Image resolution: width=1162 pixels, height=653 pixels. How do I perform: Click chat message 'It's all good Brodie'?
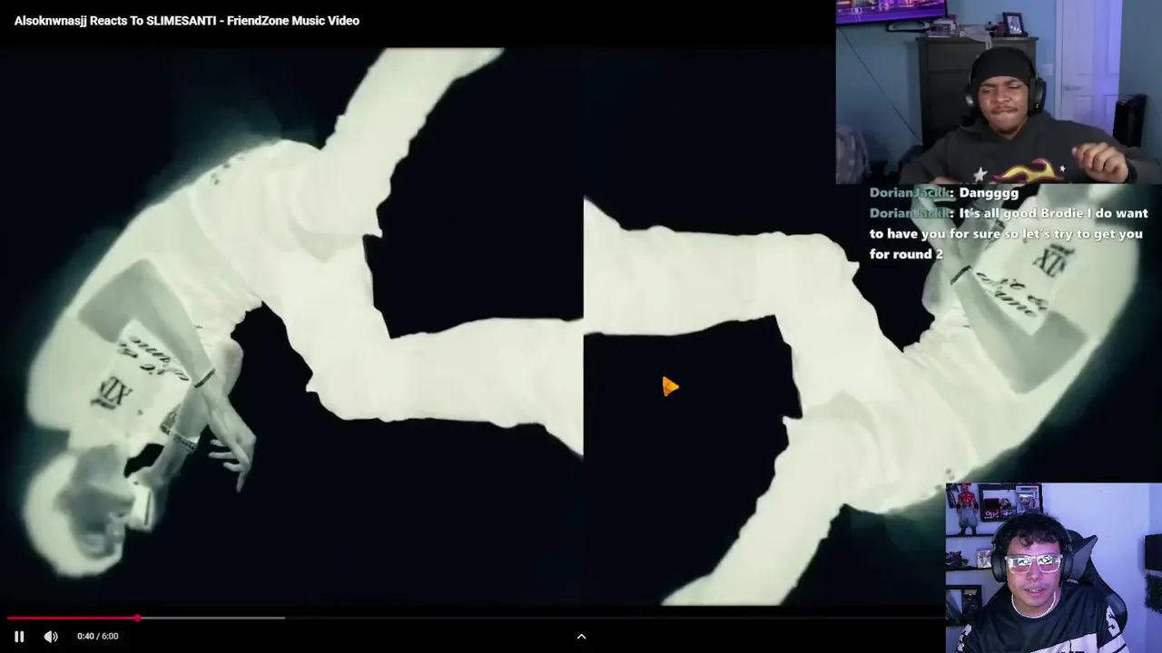pos(1009,233)
